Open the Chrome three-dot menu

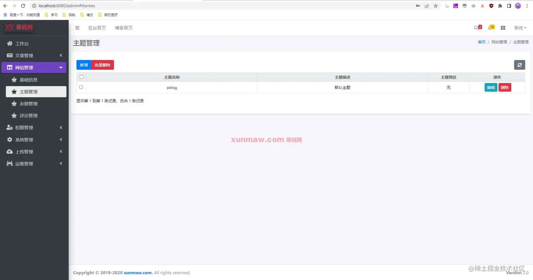coord(527,6)
